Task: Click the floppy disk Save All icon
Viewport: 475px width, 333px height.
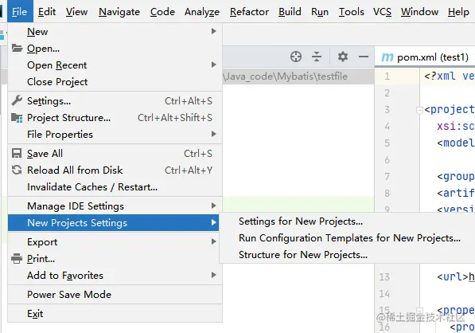Action: (x=17, y=153)
